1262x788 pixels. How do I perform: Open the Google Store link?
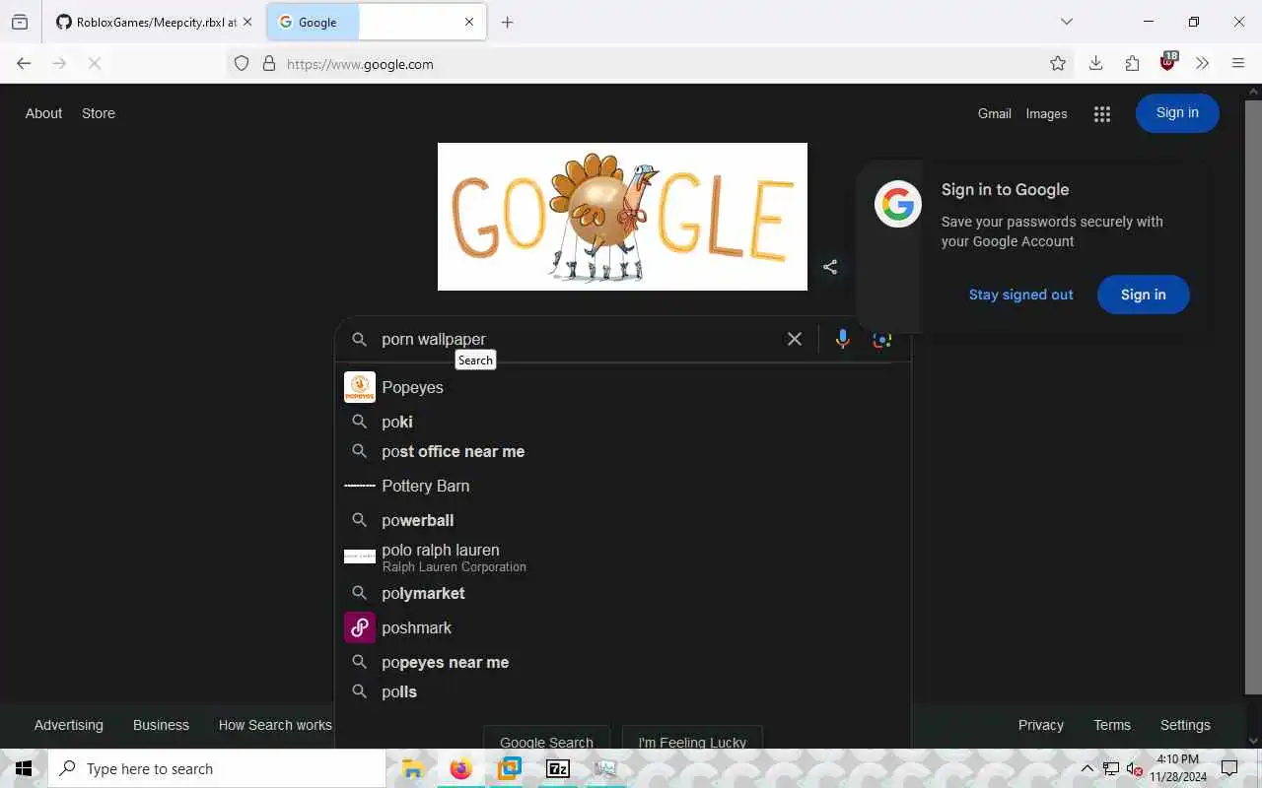click(99, 113)
